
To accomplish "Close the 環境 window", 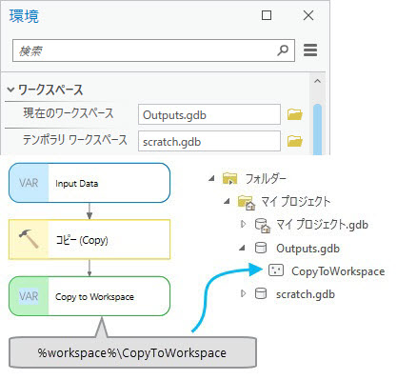I will pos(308,15).
